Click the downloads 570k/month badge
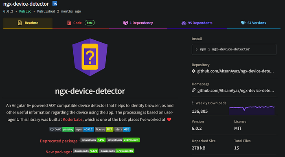 [x=117, y=151]
